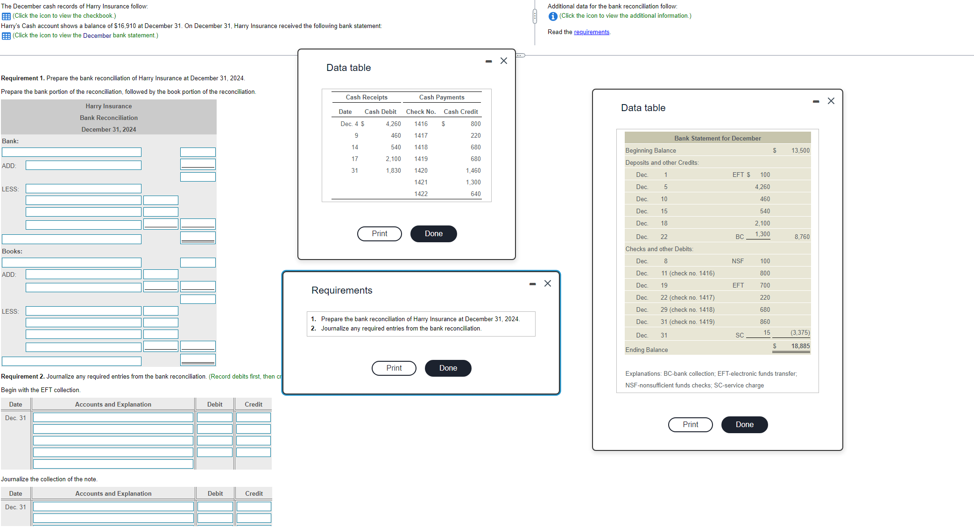Minimize the checkbook Data table dialog
This screenshot has width=974, height=527.
[x=488, y=61]
